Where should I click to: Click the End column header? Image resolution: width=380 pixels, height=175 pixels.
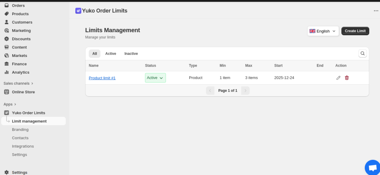click(x=320, y=65)
